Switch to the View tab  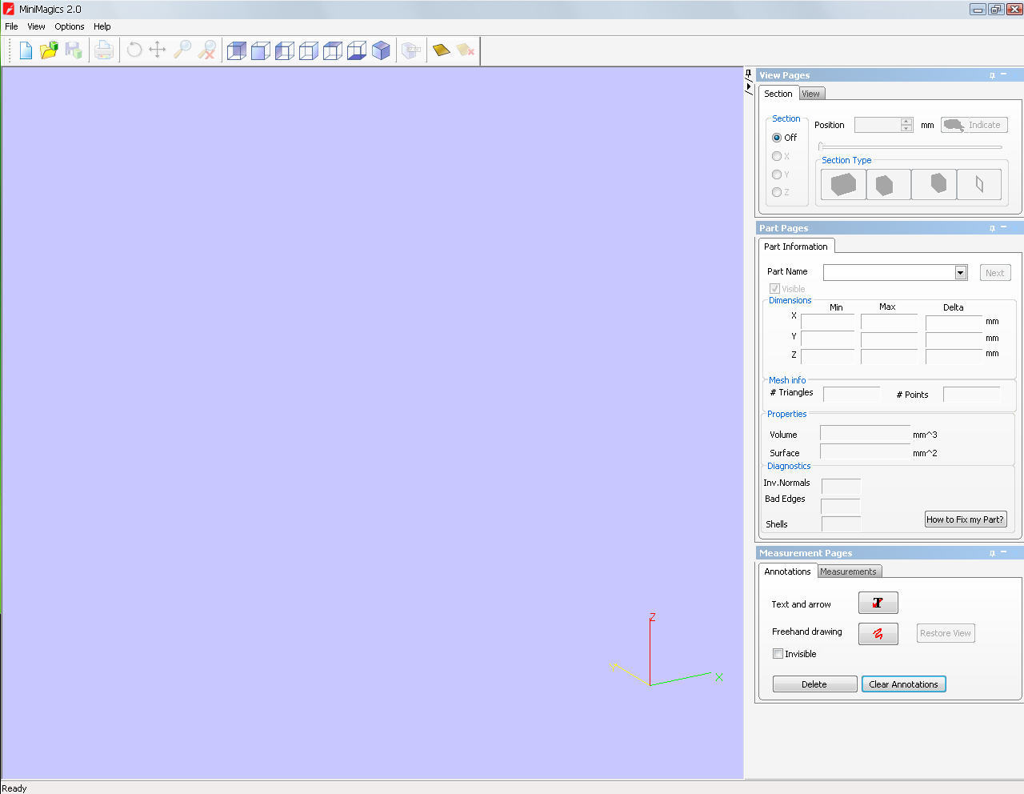[x=810, y=94]
